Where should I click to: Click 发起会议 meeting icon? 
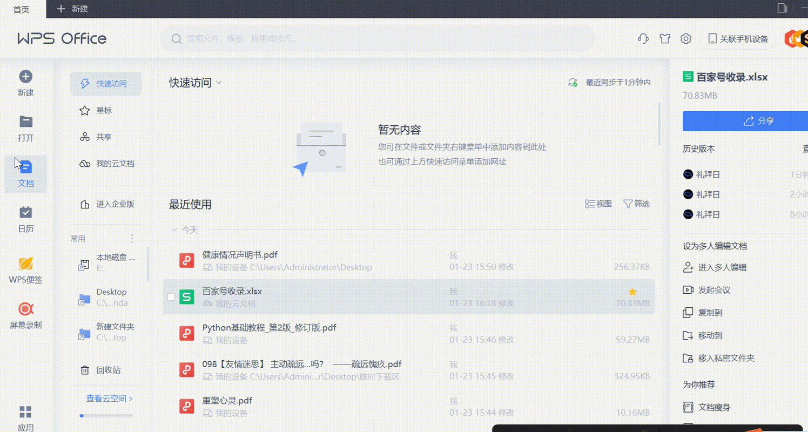688,290
